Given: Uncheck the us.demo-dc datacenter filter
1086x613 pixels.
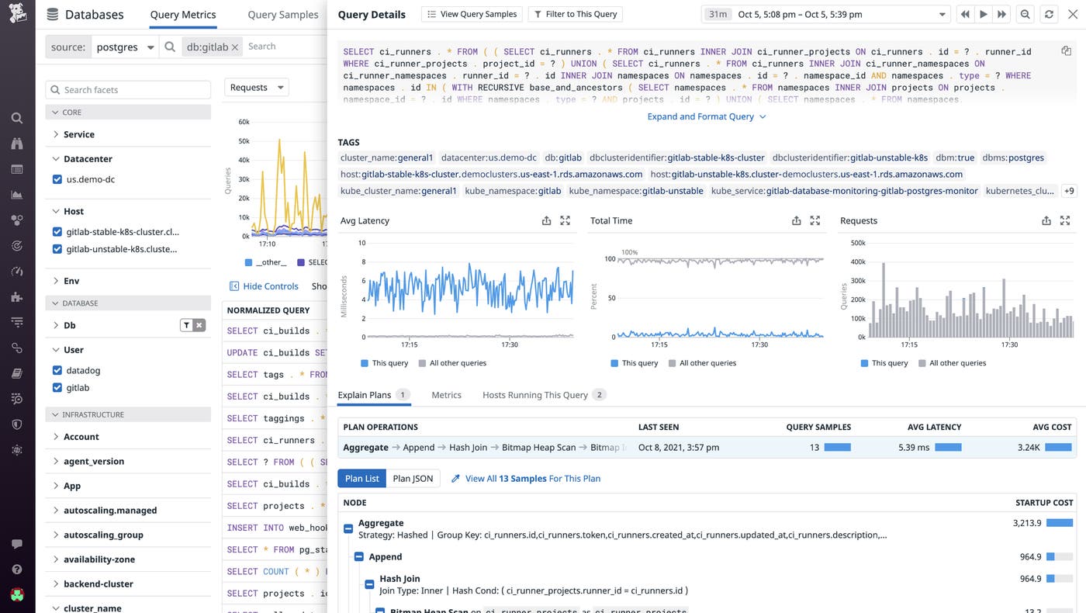Looking at the screenshot, I should [x=57, y=178].
